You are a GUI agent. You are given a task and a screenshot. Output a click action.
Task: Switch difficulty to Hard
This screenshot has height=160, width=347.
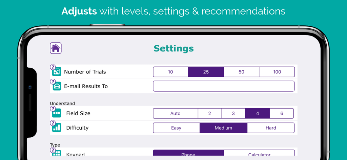tap(271, 128)
